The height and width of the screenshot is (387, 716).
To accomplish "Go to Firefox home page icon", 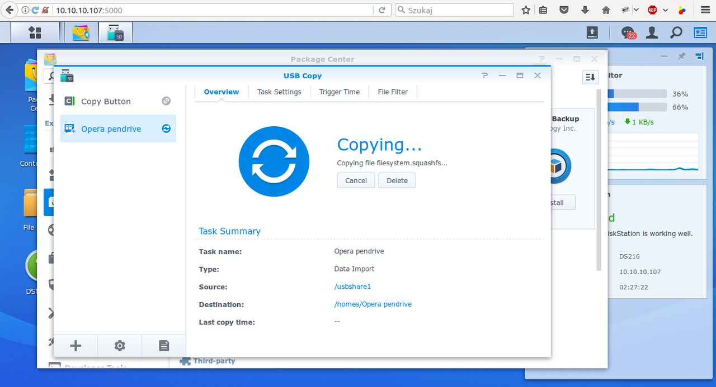I will (606, 10).
